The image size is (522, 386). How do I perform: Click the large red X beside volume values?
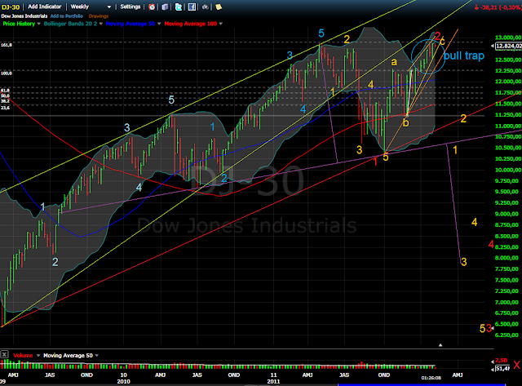[516, 365]
